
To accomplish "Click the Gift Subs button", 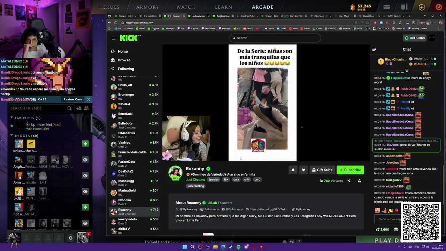I will pos(322,170).
